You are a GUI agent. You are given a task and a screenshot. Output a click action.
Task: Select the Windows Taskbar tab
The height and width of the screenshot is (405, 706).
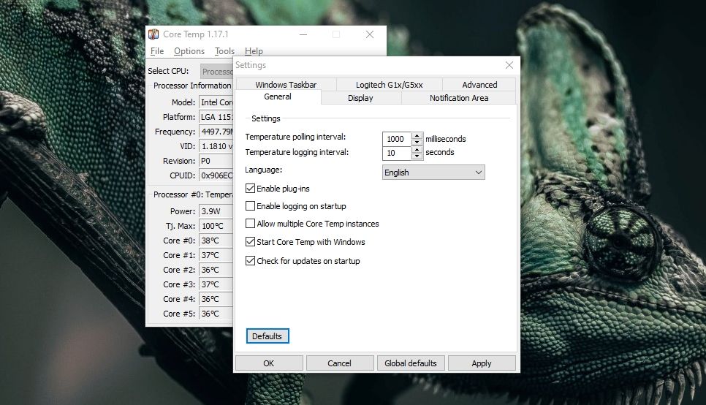[x=286, y=85]
